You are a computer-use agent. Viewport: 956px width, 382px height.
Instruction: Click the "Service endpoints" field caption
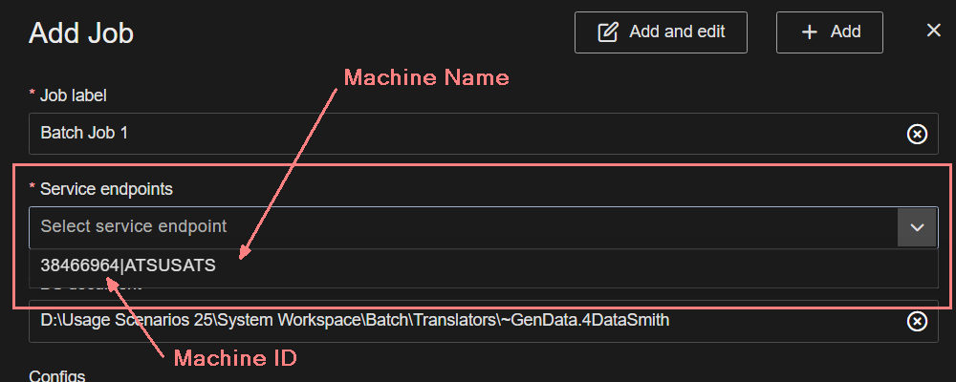[x=106, y=189]
